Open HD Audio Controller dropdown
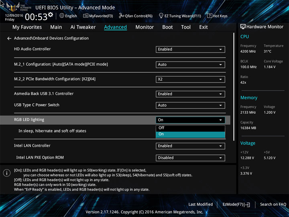Viewport: 289px width, 217px height. (x=190, y=49)
